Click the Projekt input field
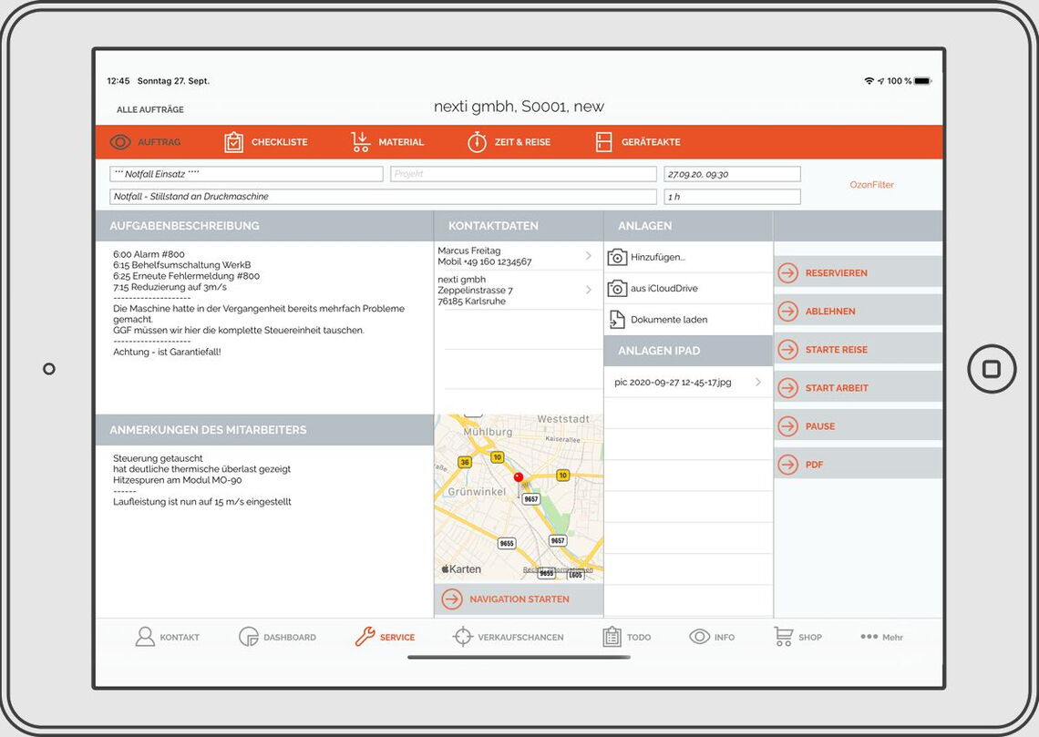The width and height of the screenshot is (1039, 737). (x=523, y=174)
